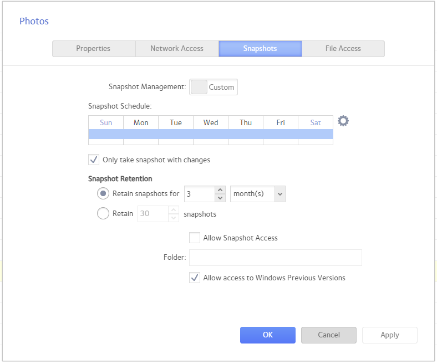Toggle the Snapshot Management Custom switch
This screenshot has width=437, height=364.
pyautogui.click(x=214, y=87)
